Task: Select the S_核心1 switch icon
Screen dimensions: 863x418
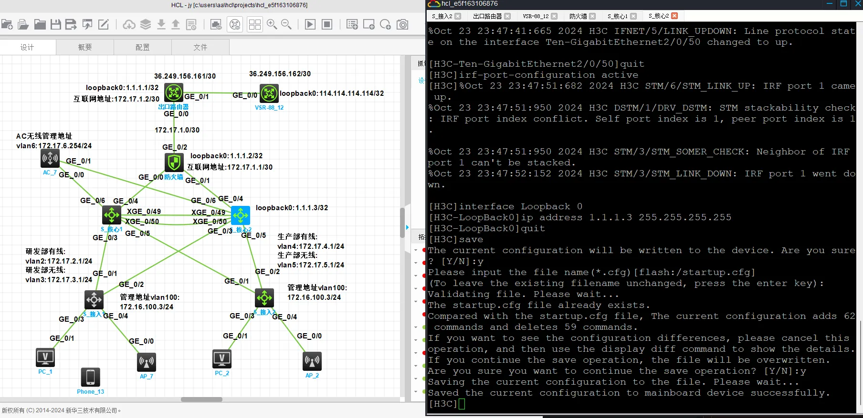Action: 112,215
